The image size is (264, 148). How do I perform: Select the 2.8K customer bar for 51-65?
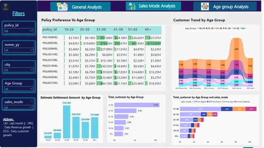point(120,122)
